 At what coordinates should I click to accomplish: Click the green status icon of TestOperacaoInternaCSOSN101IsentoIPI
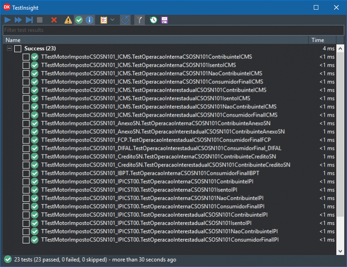(x=35, y=190)
